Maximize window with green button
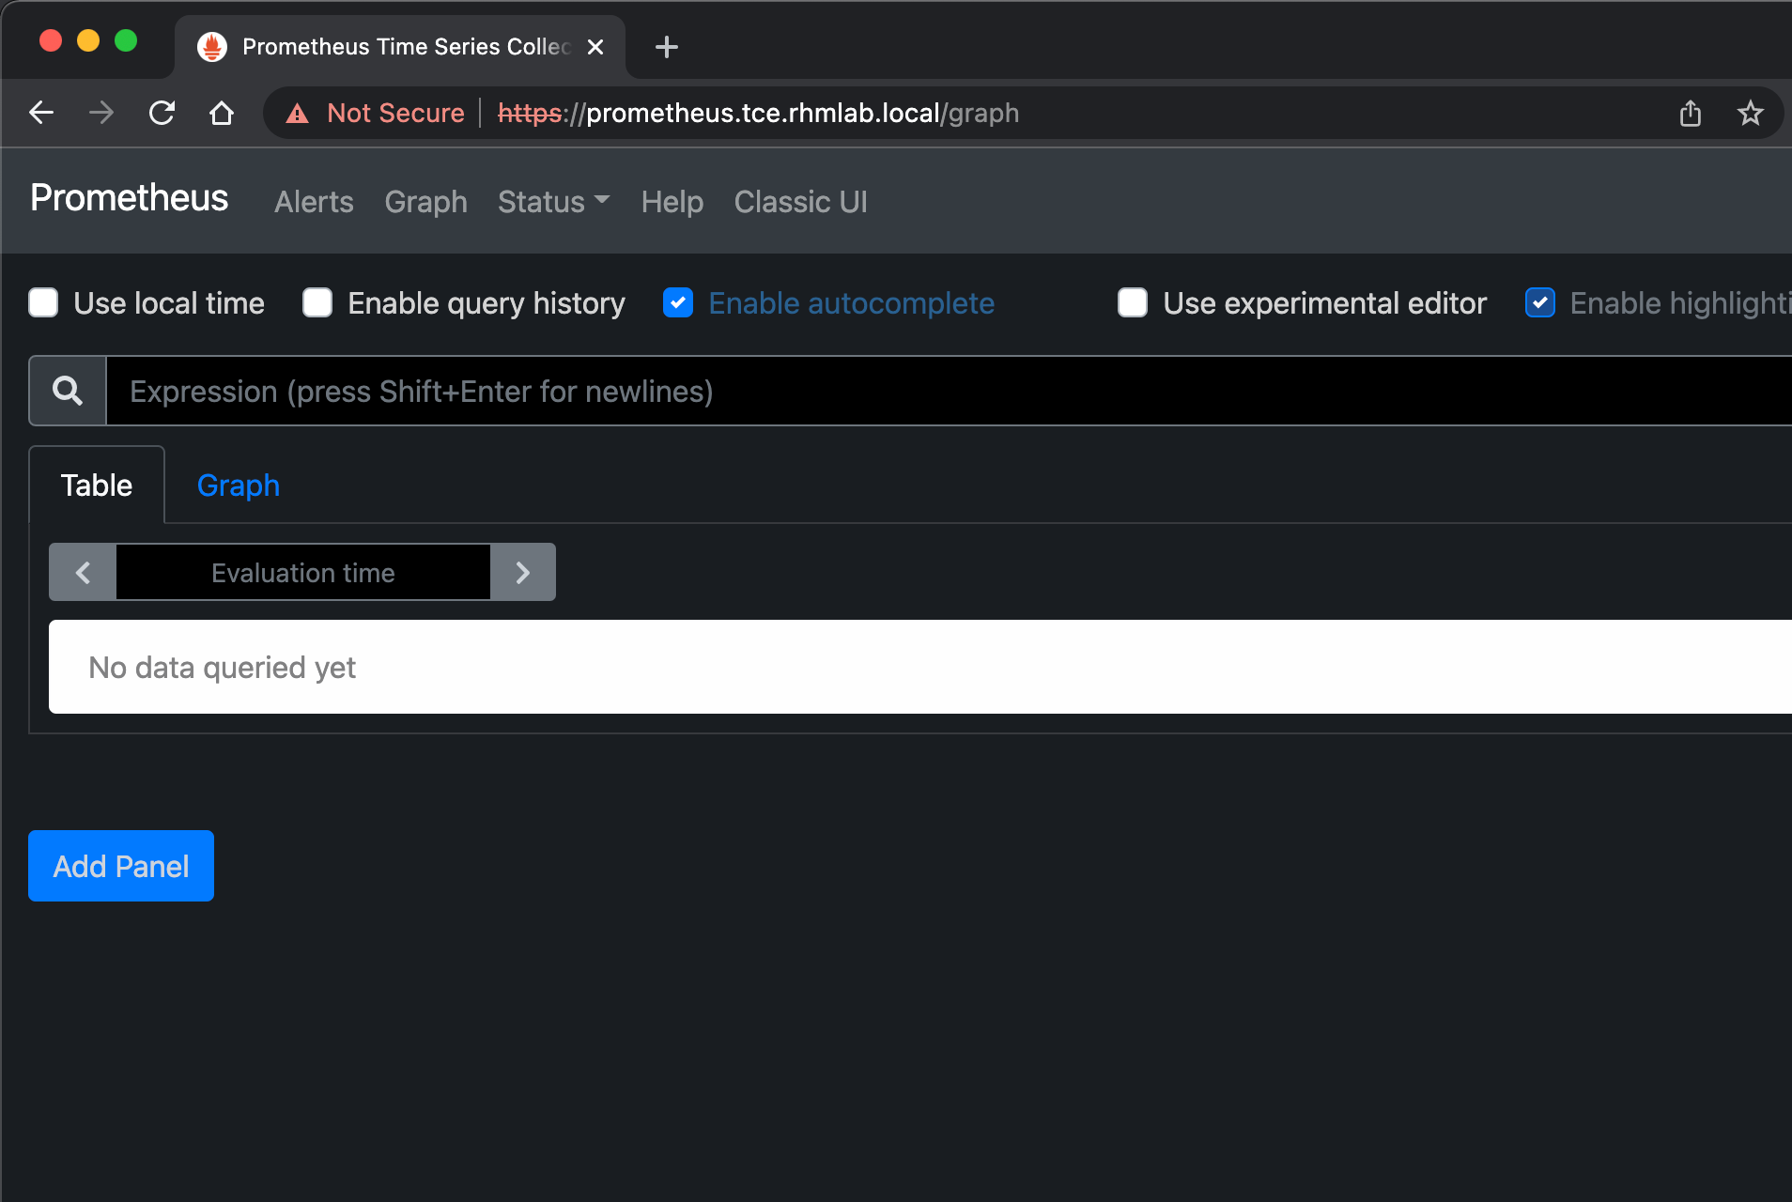Viewport: 1792px width, 1202px height. (126, 41)
